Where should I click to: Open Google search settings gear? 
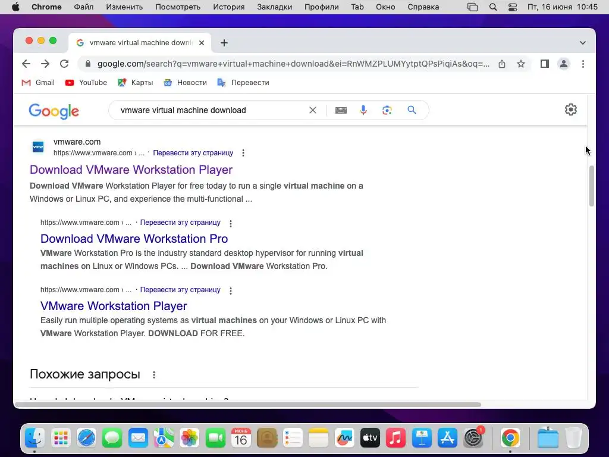(570, 109)
